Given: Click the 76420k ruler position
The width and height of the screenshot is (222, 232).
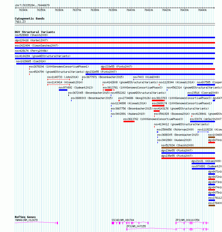Looking at the screenshot, I should click(166, 10).
